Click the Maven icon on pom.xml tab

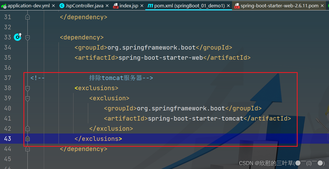click(150, 6)
